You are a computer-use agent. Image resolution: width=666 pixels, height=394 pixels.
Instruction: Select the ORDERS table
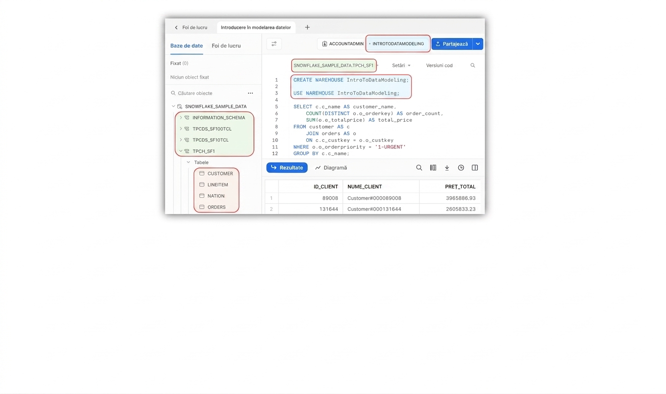(216, 207)
